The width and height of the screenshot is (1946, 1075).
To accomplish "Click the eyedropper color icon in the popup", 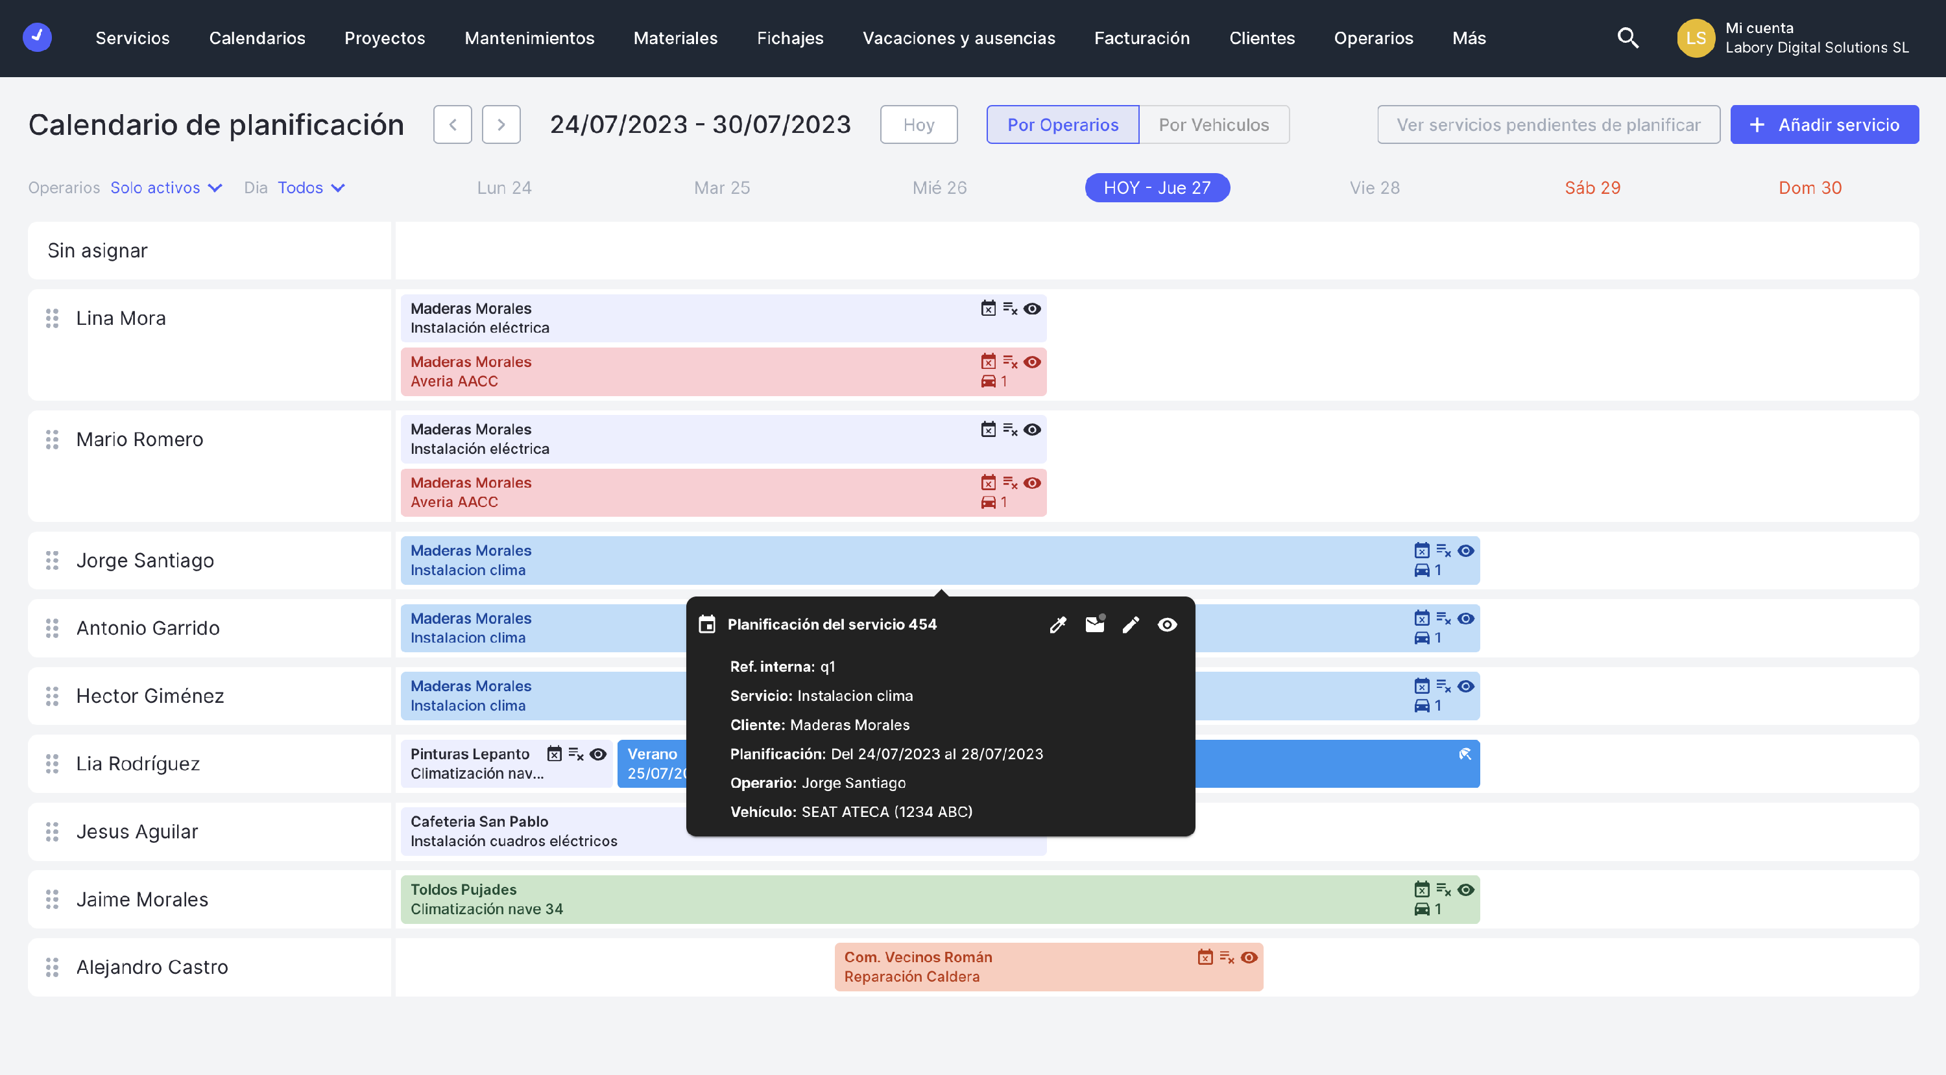I will (x=1057, y=624).
